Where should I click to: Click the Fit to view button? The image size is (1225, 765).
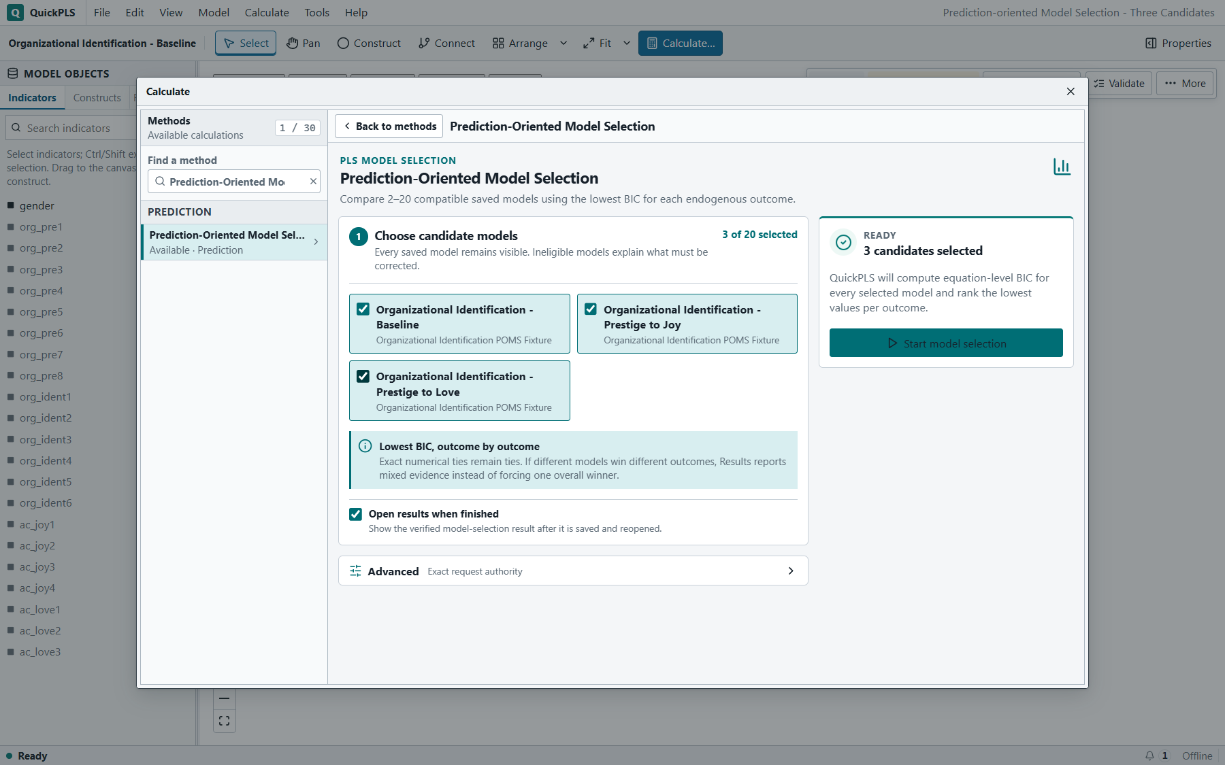click(x=598, y=43)
